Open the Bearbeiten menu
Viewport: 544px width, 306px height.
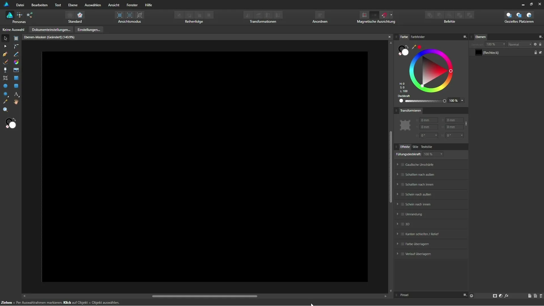[39, 5]
